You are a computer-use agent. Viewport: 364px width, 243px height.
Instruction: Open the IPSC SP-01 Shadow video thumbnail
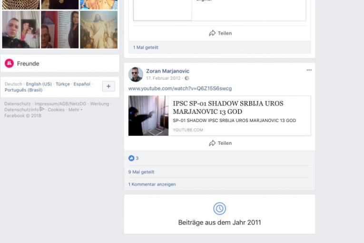[x=148, y=116]
